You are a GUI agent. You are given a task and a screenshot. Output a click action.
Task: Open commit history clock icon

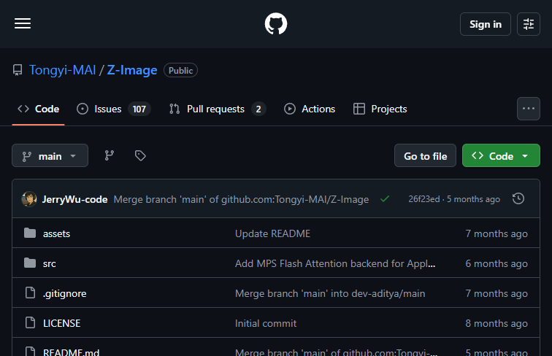(x=518, y=198)
